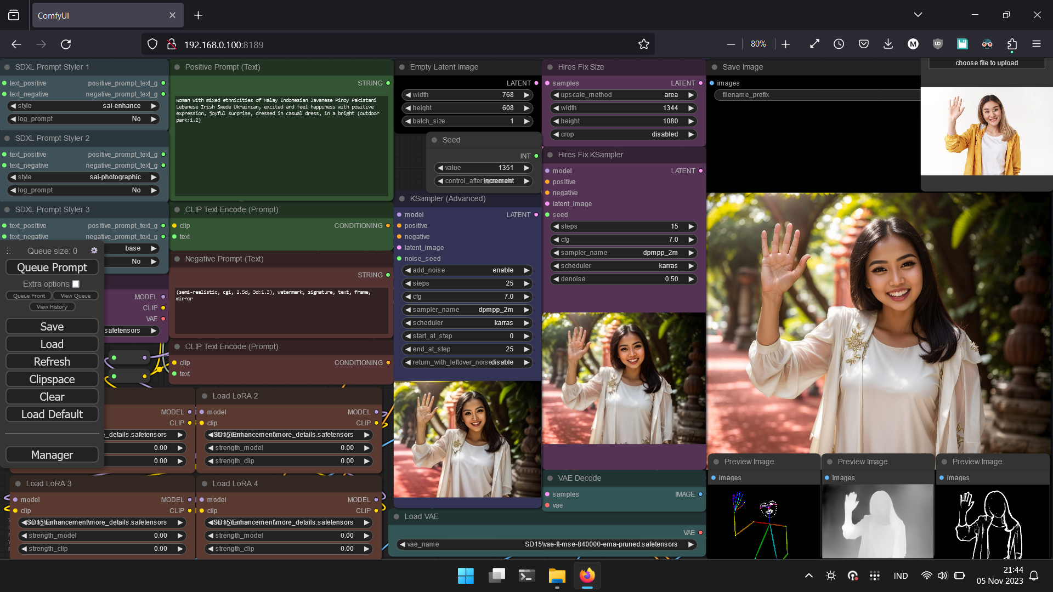Open the extensions puzzle piece icon
This screenshot has height=592, width=1053.
tap(1012, 44)
